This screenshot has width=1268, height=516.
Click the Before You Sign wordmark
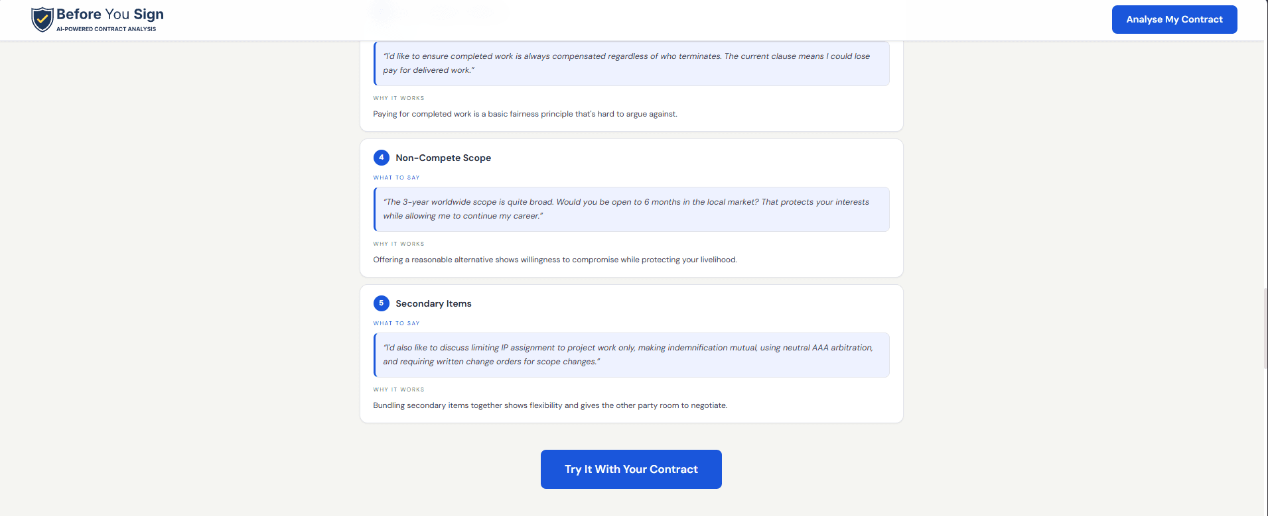110,14
